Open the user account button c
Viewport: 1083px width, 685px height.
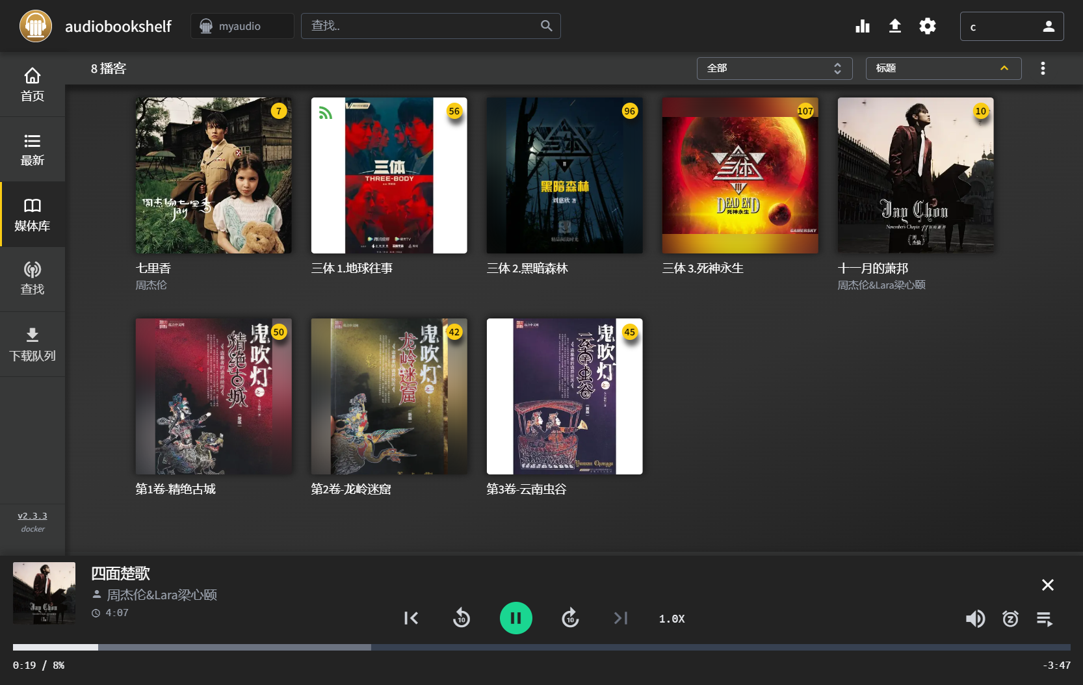1012,27
